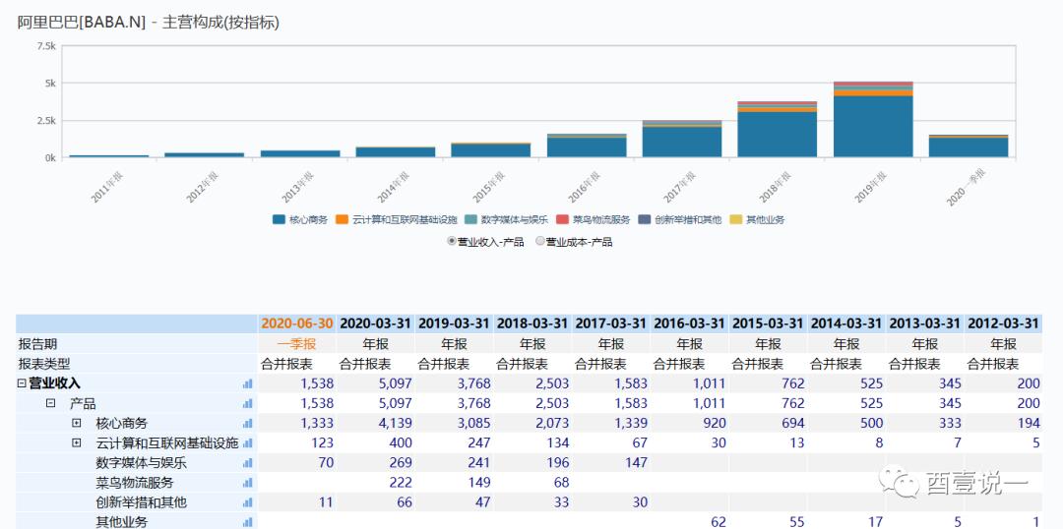This screenshot has width=1063, height=529.
Task: Click the chart icon in the 营业收入 row
Action: pos(247,383)
